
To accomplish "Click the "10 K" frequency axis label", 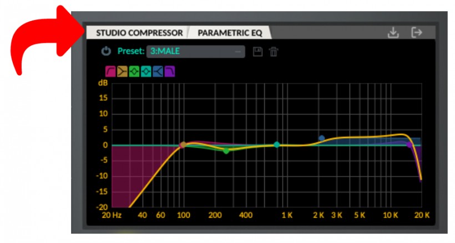I will point(390,215).
